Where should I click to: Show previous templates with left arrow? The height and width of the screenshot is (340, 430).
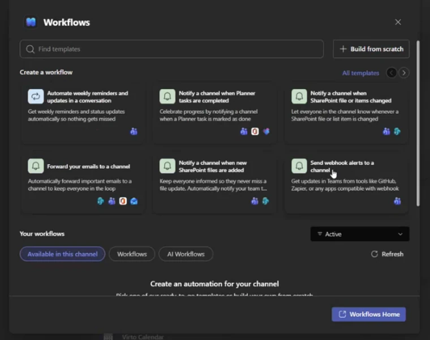392,73
